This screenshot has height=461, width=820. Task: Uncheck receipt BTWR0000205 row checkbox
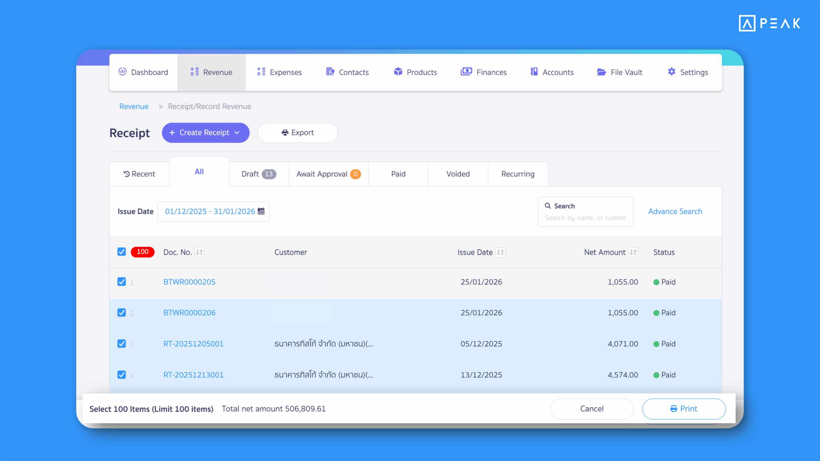(122, 282)
